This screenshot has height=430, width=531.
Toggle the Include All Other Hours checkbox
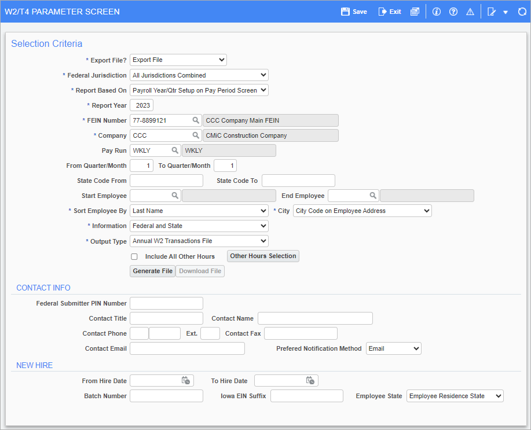tap(134, 256)
